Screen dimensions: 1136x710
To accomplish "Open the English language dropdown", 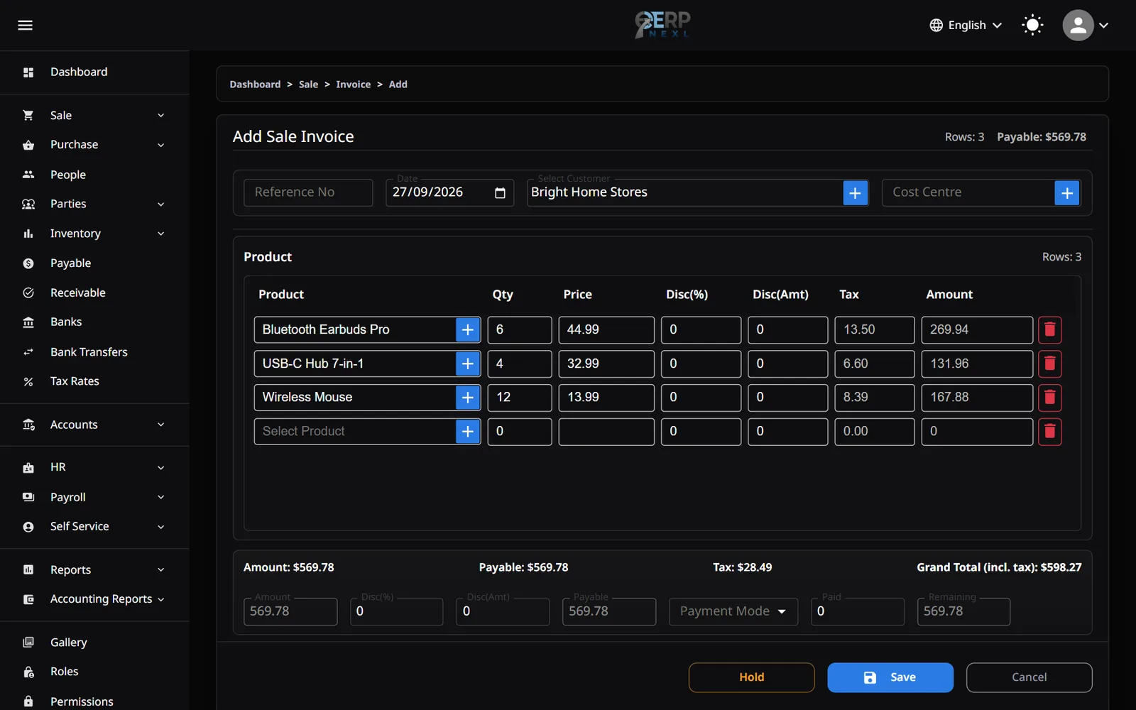I will [966, 26].
